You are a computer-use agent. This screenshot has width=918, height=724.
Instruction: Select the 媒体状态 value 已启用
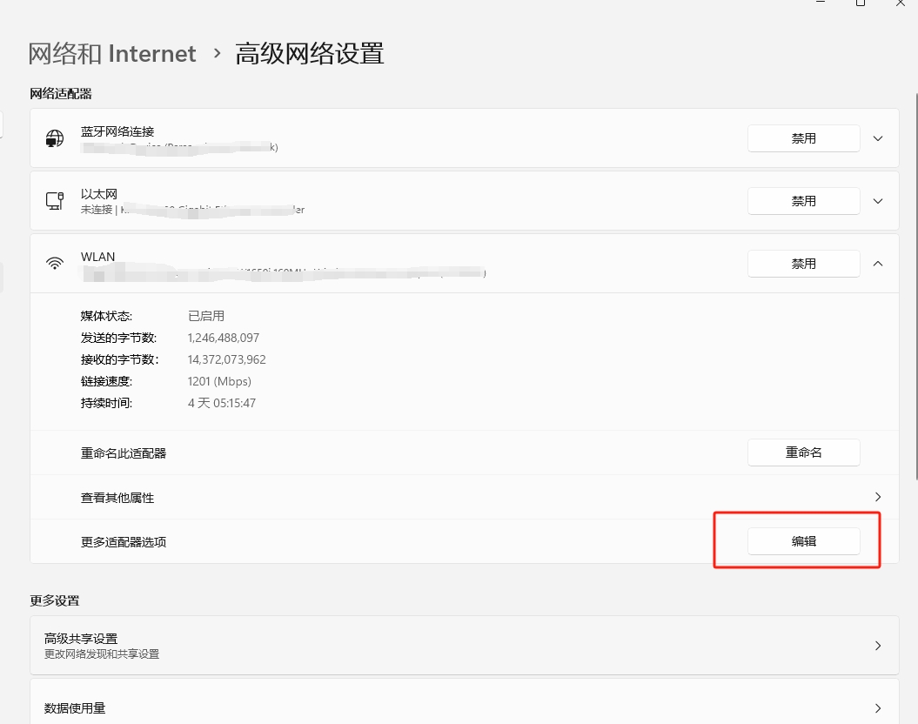click(206, 316)
